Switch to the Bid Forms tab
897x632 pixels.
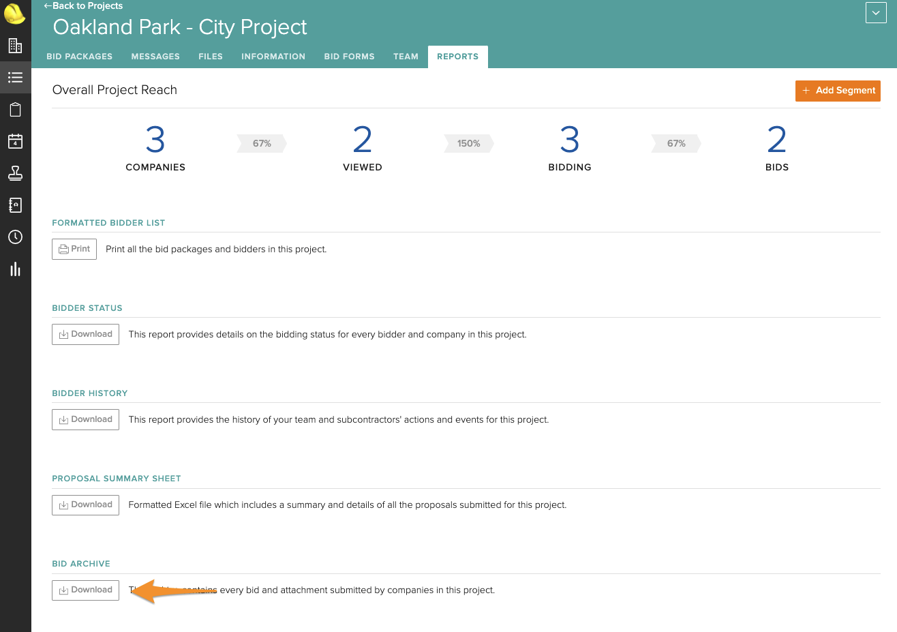[x=349, y=57]
